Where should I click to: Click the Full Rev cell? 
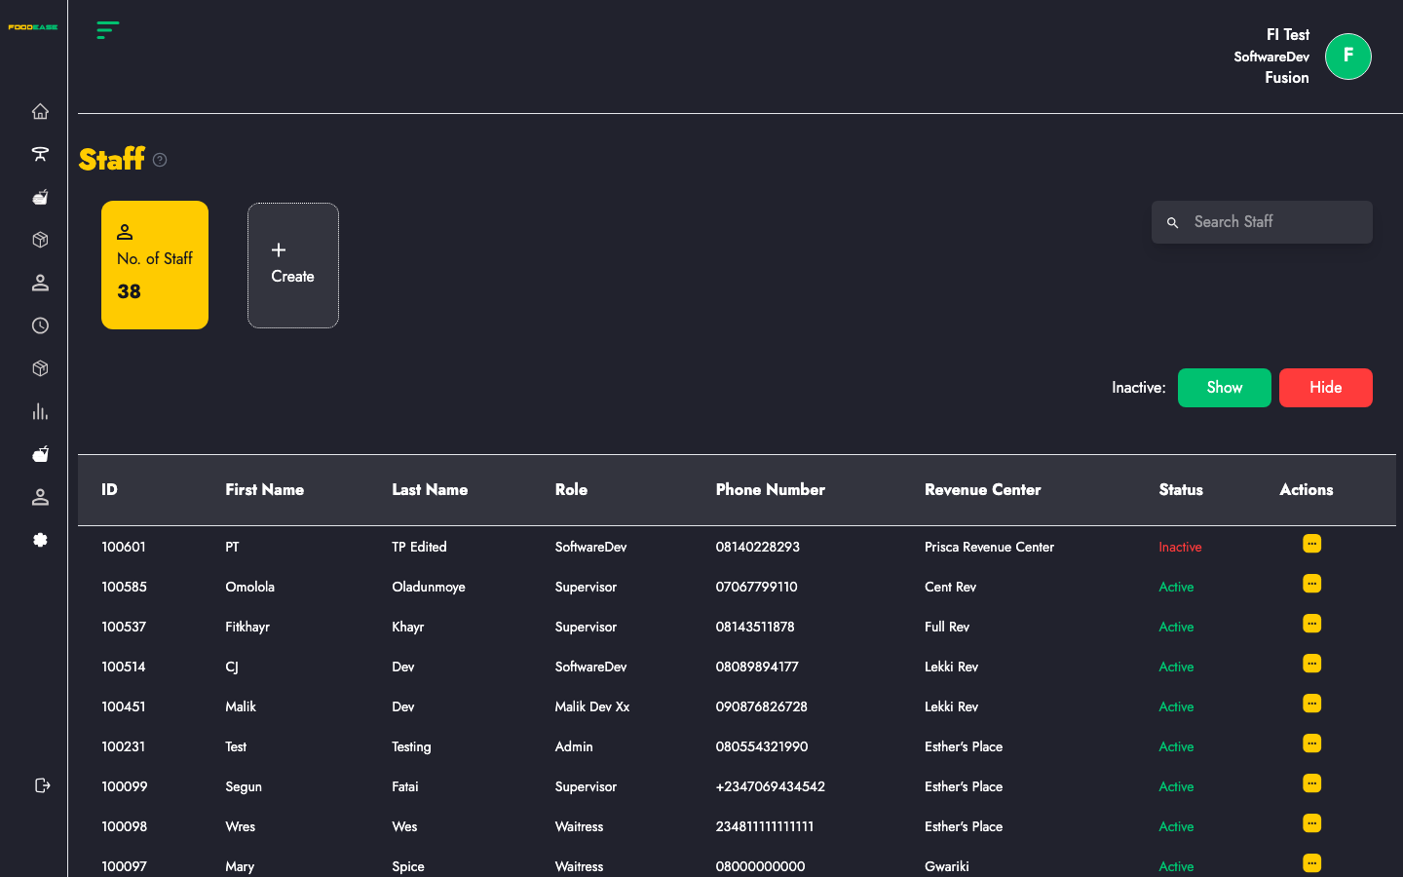[x=947, y=628]
